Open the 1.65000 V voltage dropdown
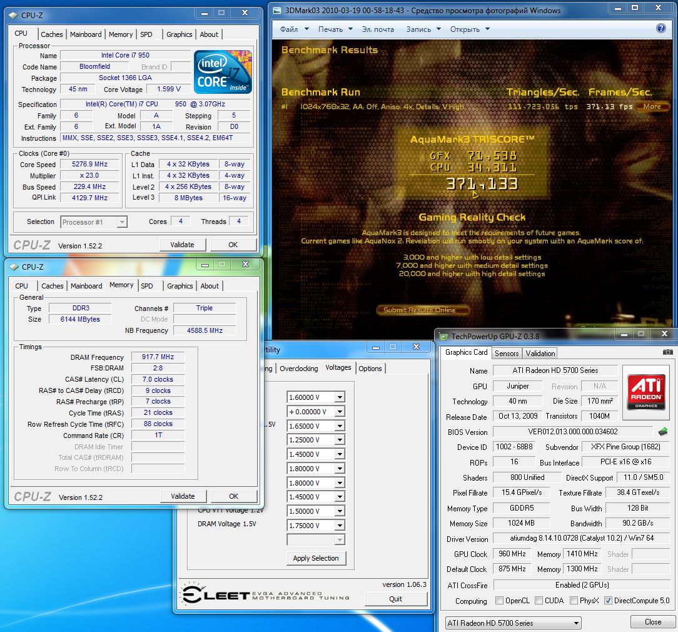 click(x=316, y=426)
